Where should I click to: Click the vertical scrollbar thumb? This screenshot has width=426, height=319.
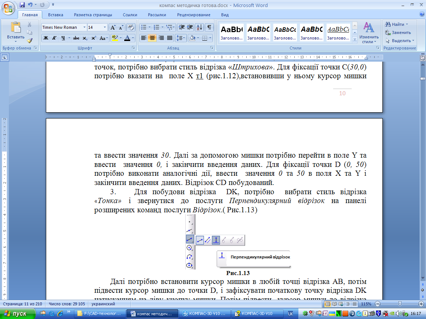[x=422, y=79]
